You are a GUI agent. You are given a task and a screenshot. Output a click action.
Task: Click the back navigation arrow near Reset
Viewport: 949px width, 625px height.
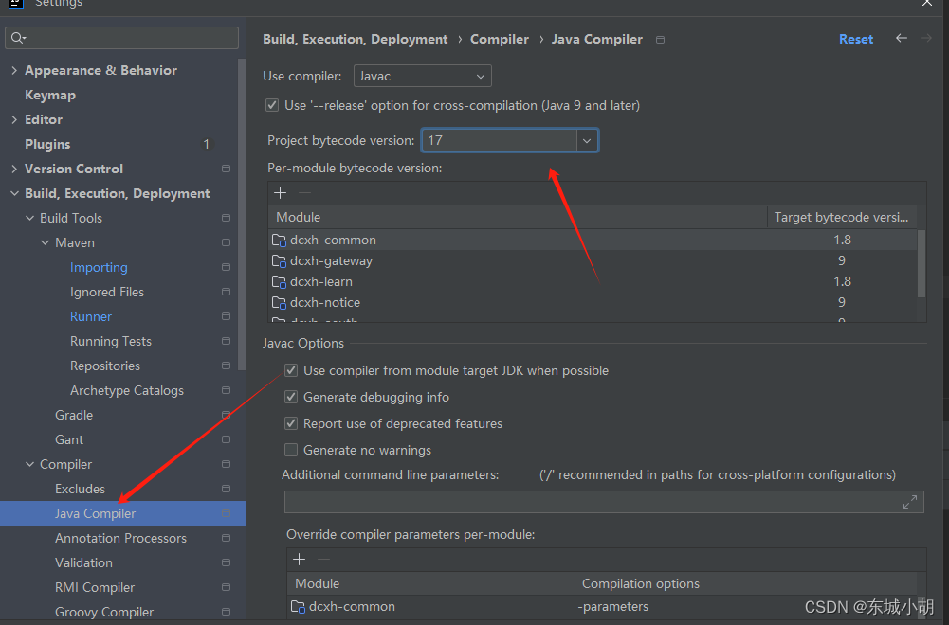pyautogui.click(x=901, y=38)
